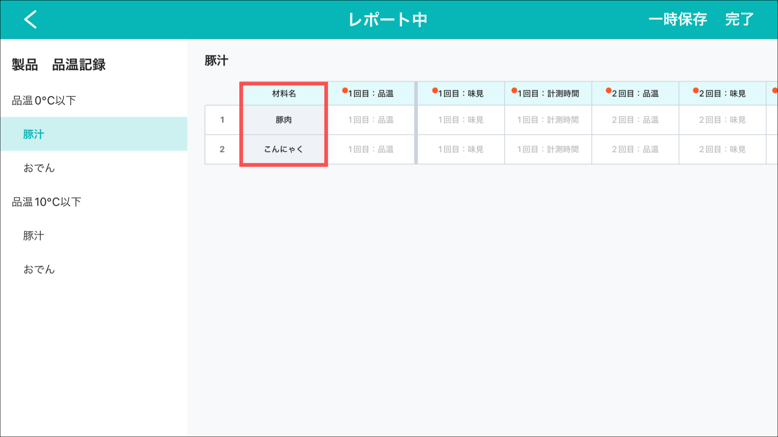Screen dimensions: 778x437
Task: Click the 豚肉 material name cell
Action: (284, 120)
